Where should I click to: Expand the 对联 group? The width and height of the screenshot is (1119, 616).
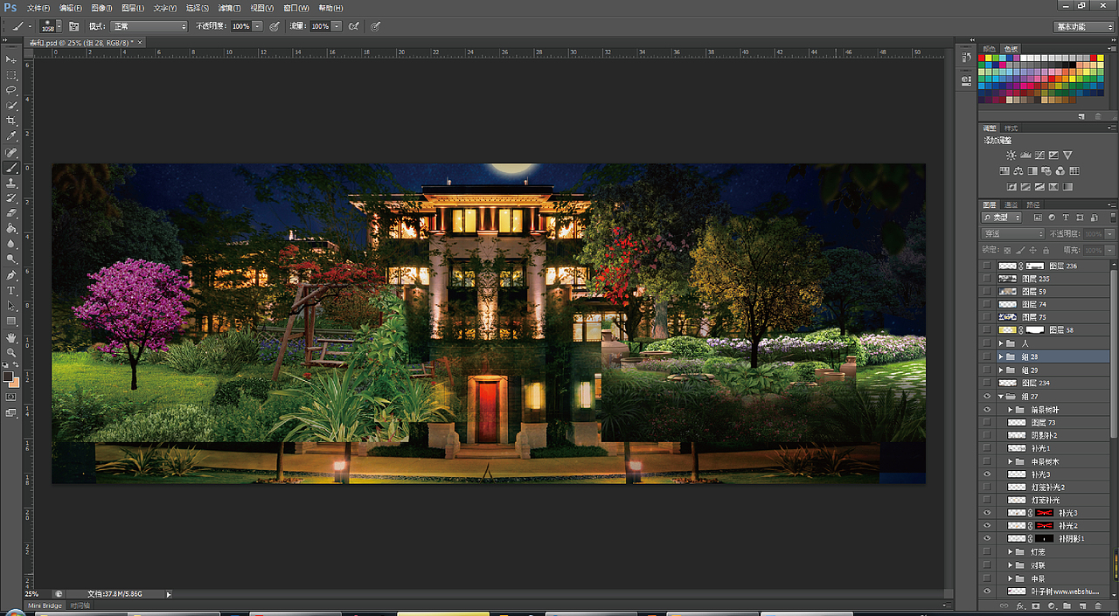1011,565
